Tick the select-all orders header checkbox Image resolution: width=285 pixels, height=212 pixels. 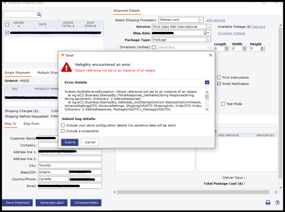click(7, 25)
